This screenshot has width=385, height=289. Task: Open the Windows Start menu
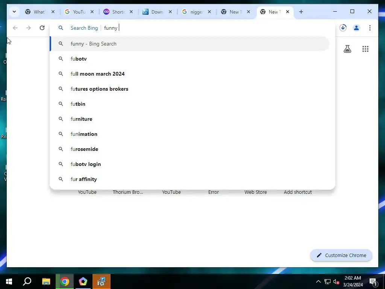tap(9, 281)
